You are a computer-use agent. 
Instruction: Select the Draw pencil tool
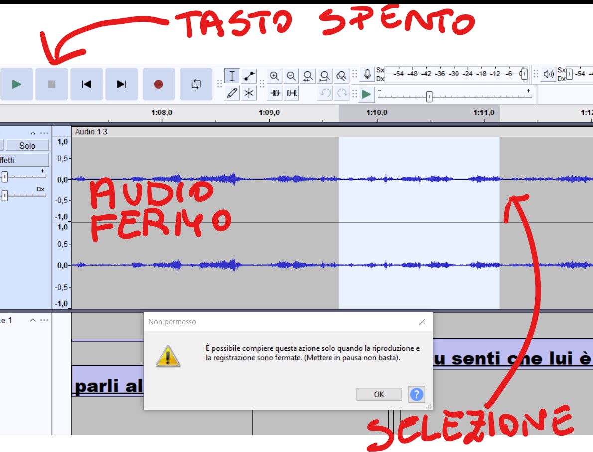[x=232, y=93]
